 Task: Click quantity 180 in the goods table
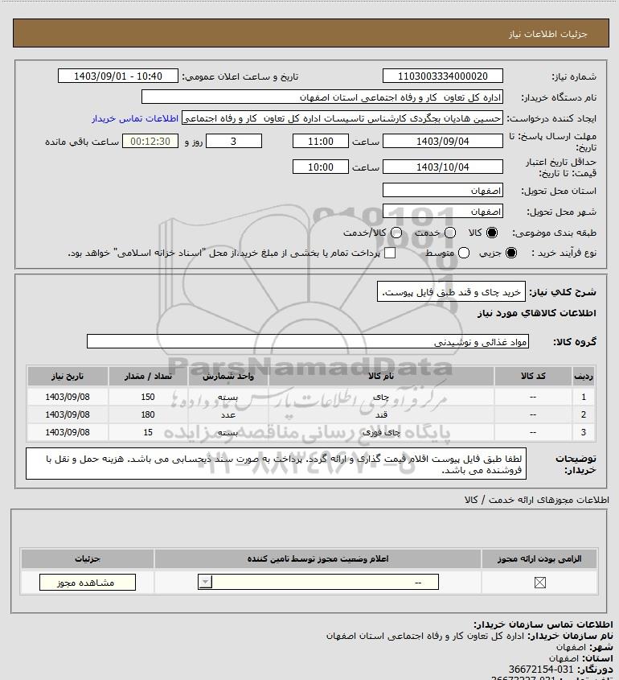pos(148,414)
